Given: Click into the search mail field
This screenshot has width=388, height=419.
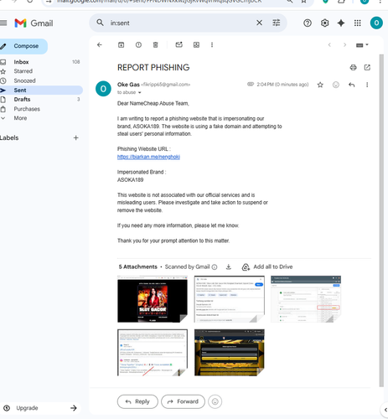Looking at the screenshot, I should point(180,23).
